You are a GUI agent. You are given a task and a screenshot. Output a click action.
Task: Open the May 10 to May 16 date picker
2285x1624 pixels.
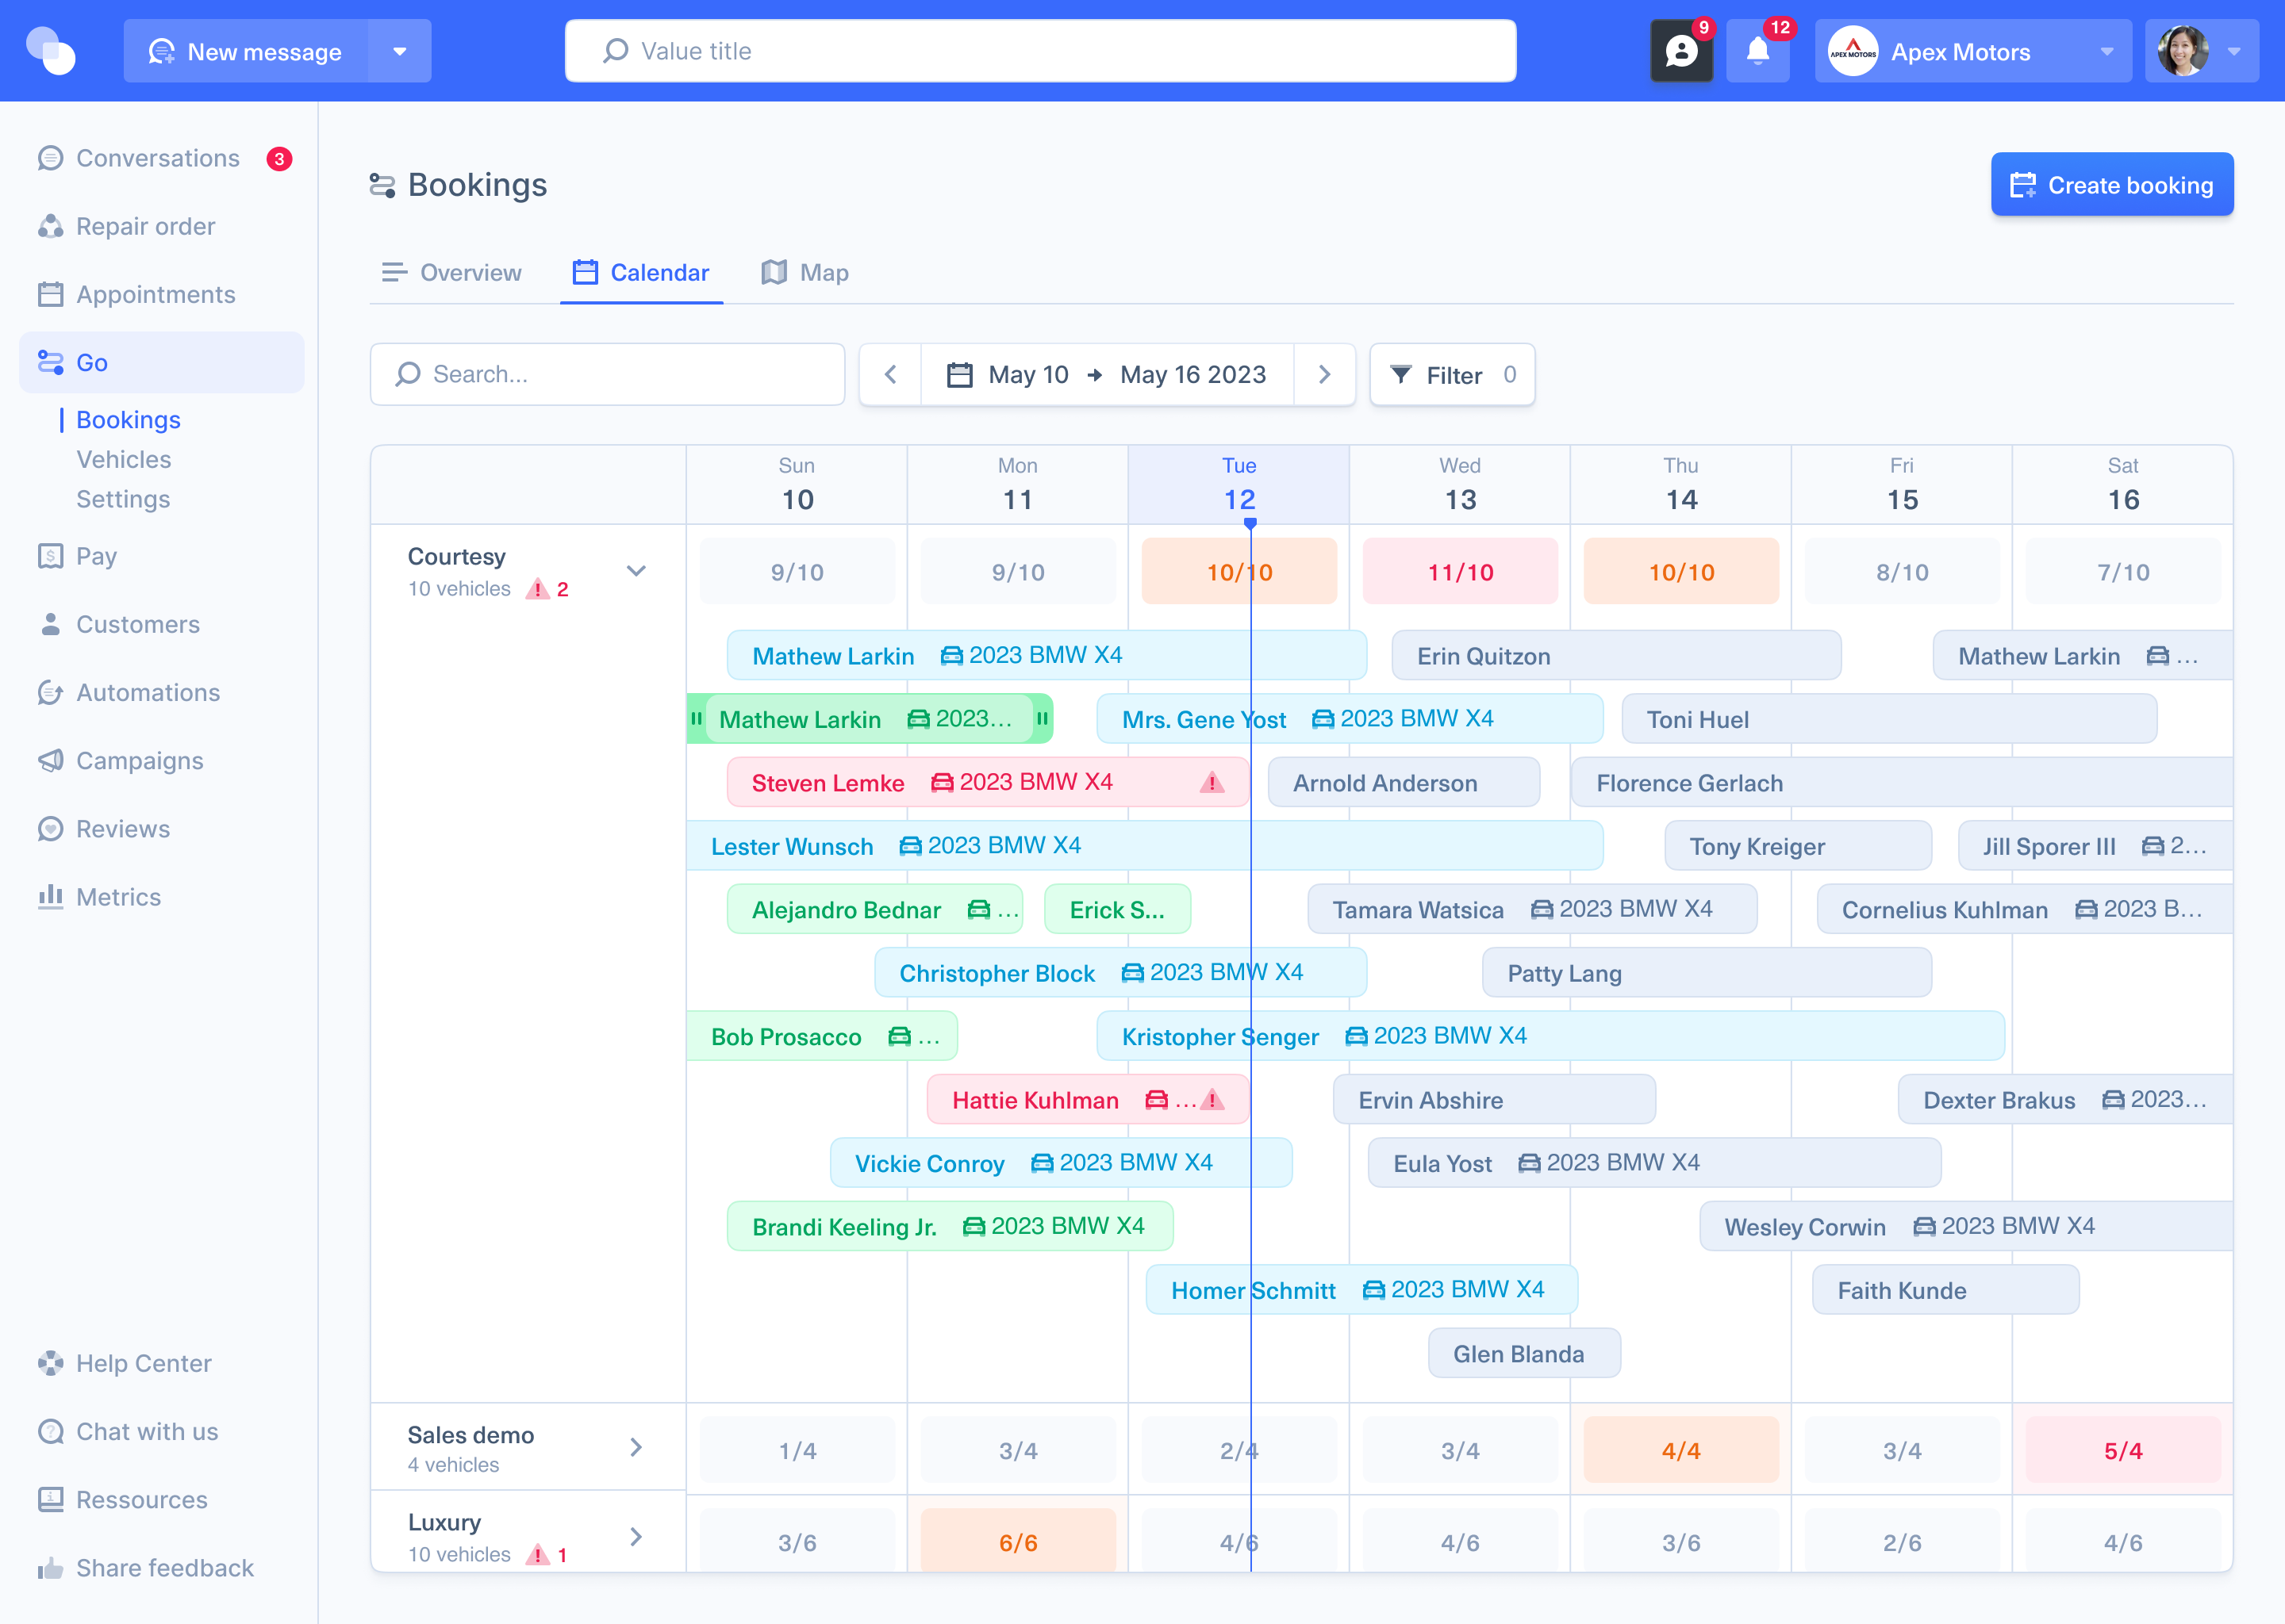click(x=1108, y=375)
